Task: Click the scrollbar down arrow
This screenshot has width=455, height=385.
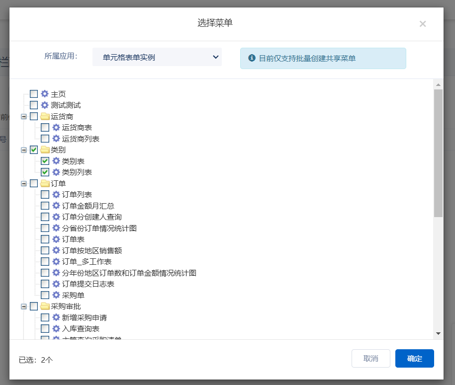Action: 438,333
